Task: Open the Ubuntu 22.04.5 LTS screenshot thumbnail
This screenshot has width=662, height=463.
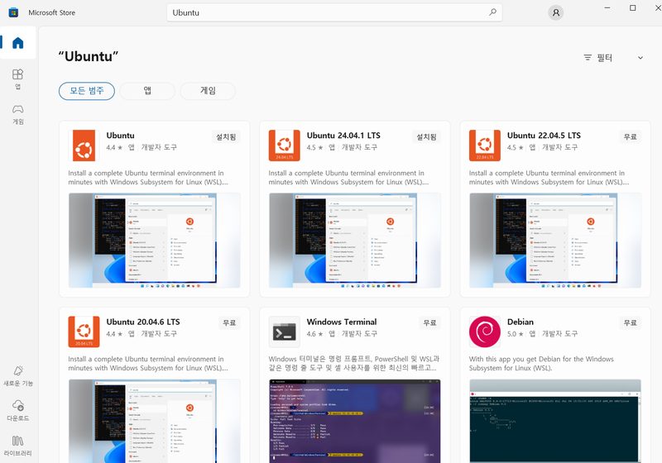Action: pyautogui.click(x=555, y=241)
